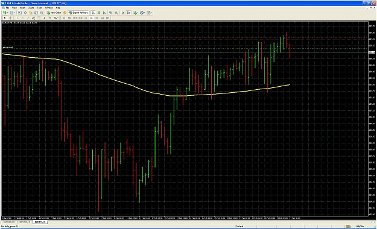Switch chart to candlesticks mode
This screenshot has height=229, width=377.
coord(99,13)
